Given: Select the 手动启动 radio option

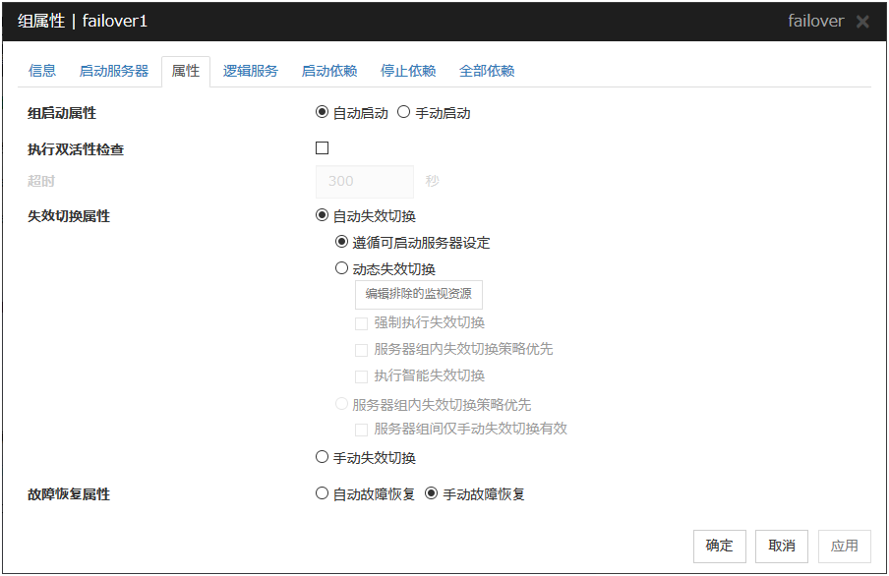Looking at the screenshot, I should [x=403, y=112].
